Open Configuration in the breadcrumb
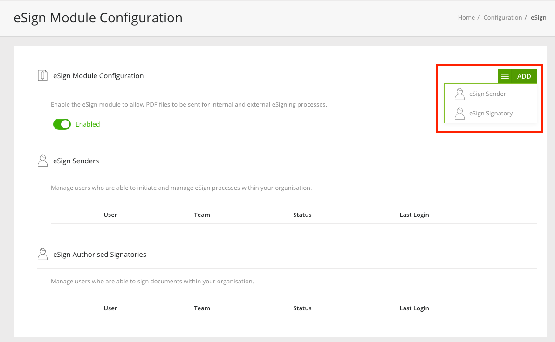The height and width of the screenshot is (342, 555). (x=503, y=18)
